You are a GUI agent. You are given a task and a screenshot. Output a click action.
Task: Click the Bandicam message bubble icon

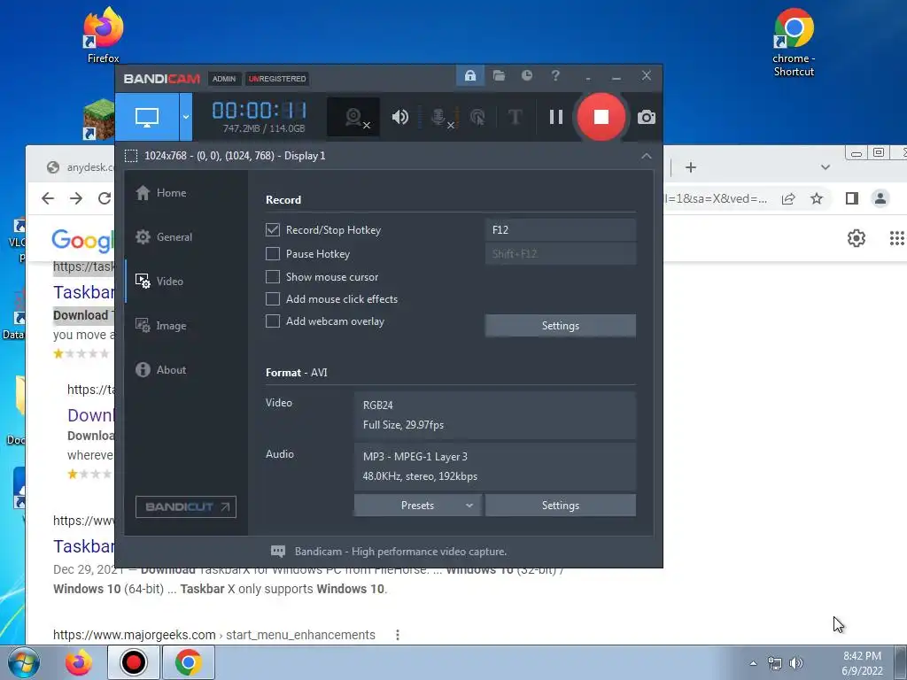point(277,552)
